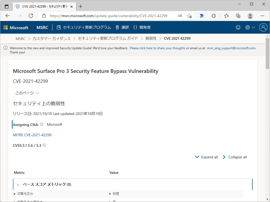Click the info icon beside CVSS score
Screen dimensions: 270x202
44,145
